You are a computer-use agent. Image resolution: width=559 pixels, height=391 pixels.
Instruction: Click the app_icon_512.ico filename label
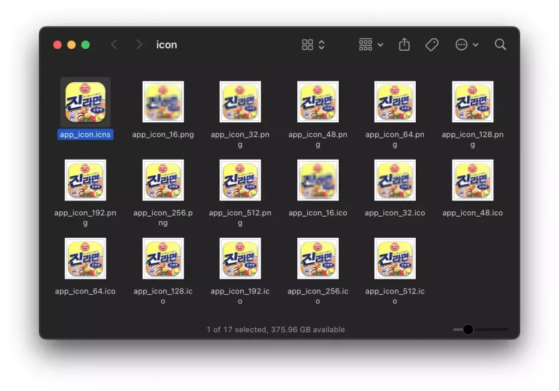395,296
